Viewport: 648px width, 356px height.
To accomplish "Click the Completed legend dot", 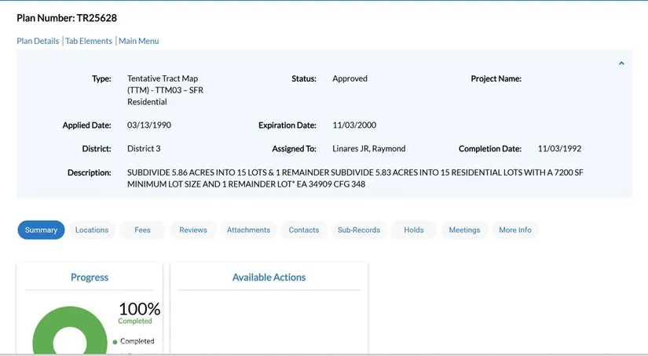I will tap(115, 342).
